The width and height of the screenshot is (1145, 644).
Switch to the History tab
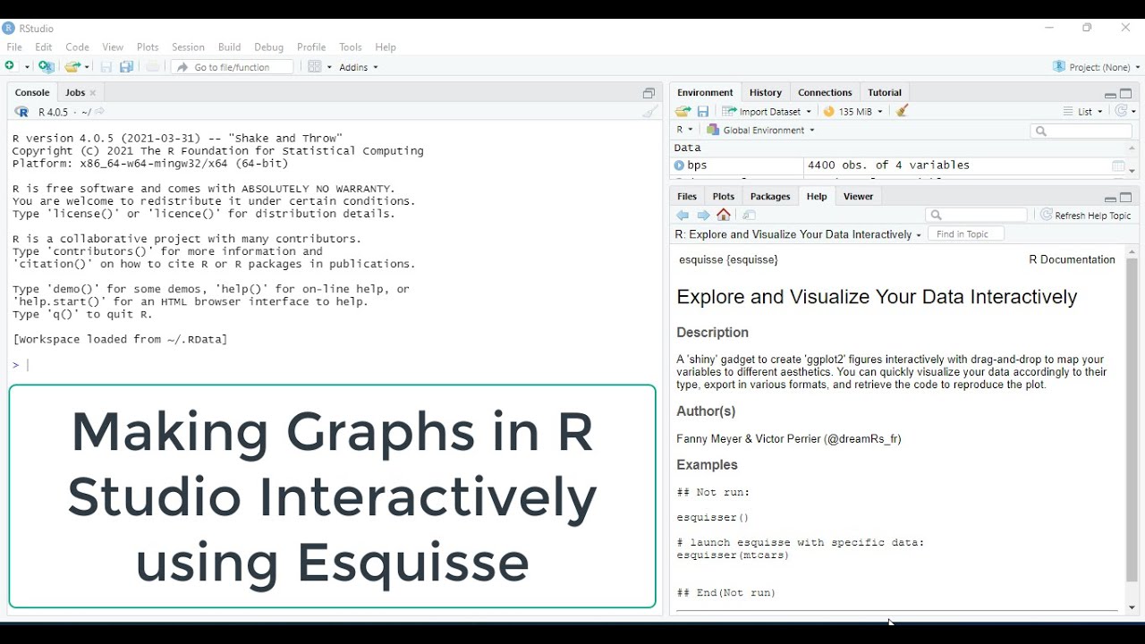click(x=766, y=93)
